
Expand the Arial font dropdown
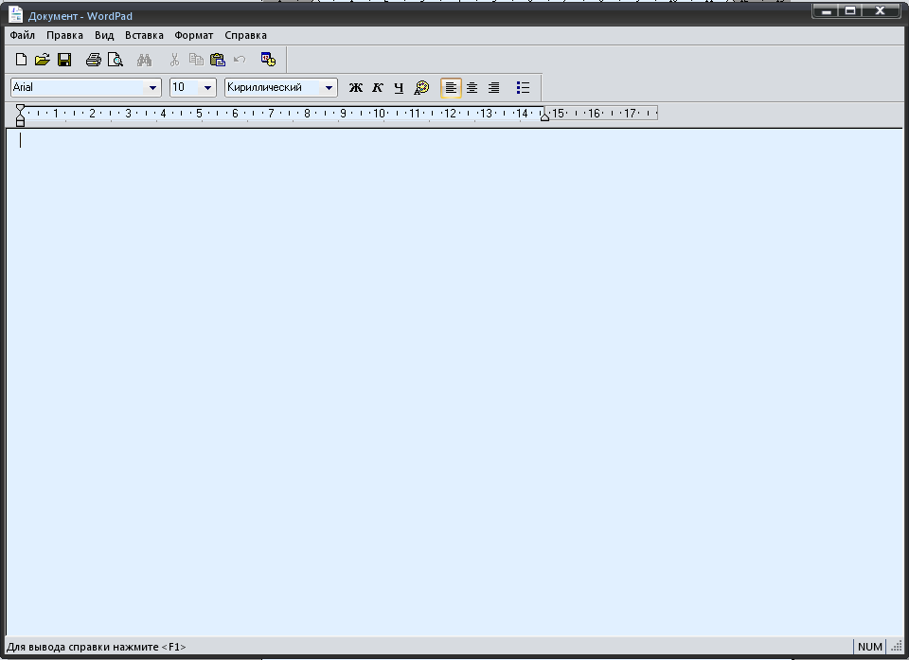(x=152, y=87)
